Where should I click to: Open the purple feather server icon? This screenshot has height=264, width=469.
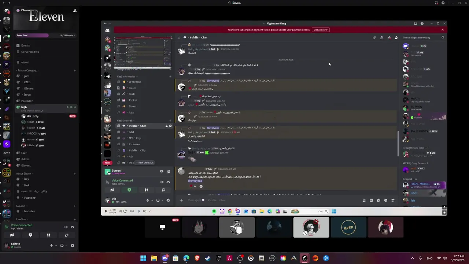coord(7,109)
